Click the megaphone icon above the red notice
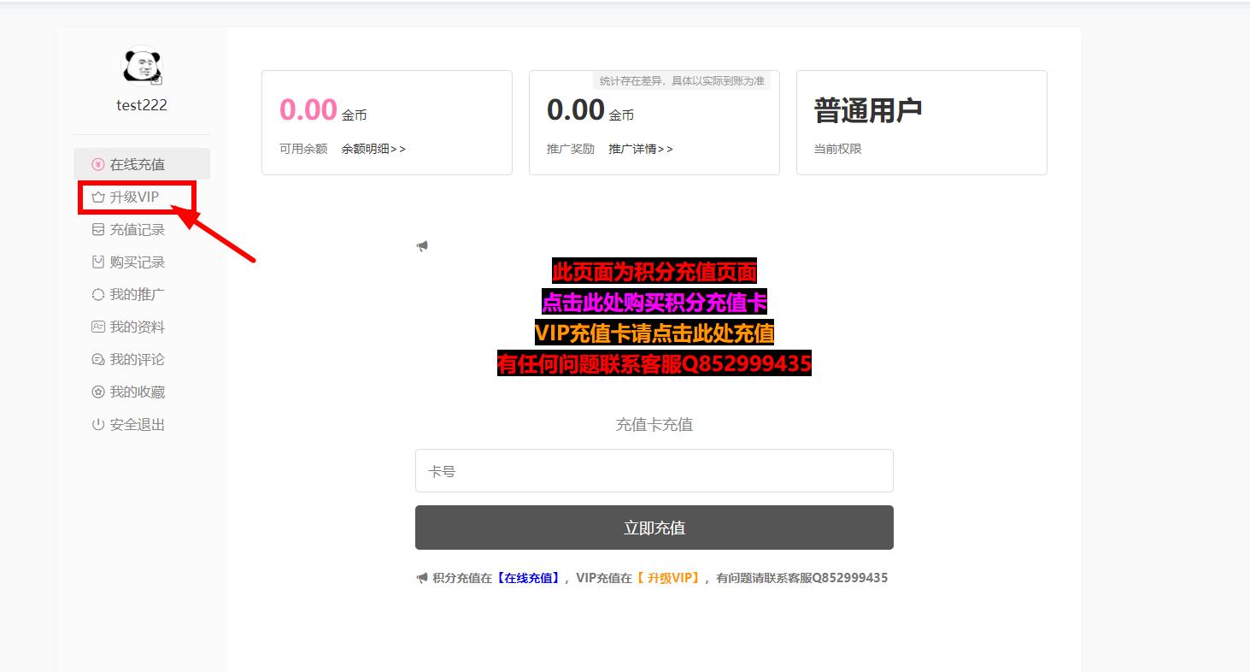 tap(422, 246)
